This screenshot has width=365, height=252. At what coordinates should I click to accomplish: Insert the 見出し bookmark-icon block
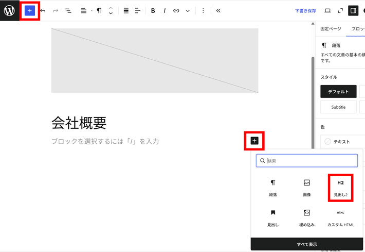point(273,218)
